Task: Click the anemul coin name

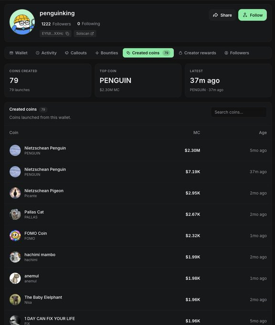Action: [32, 276]
